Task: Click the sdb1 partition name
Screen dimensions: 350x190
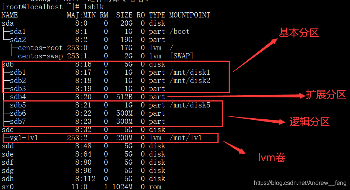Action: (x=17, y=72)
